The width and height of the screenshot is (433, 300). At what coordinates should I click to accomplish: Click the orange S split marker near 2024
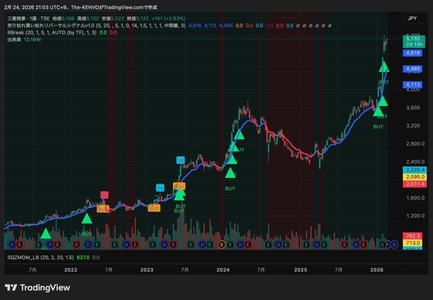tap(221, 244)
